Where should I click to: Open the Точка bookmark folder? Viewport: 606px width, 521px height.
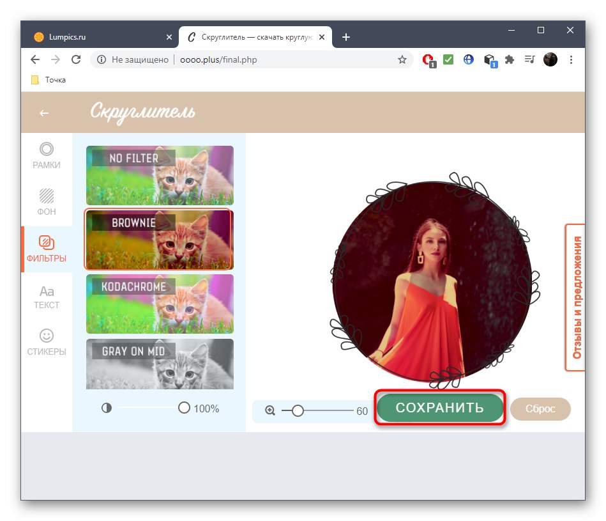click(x=49, y=80)
